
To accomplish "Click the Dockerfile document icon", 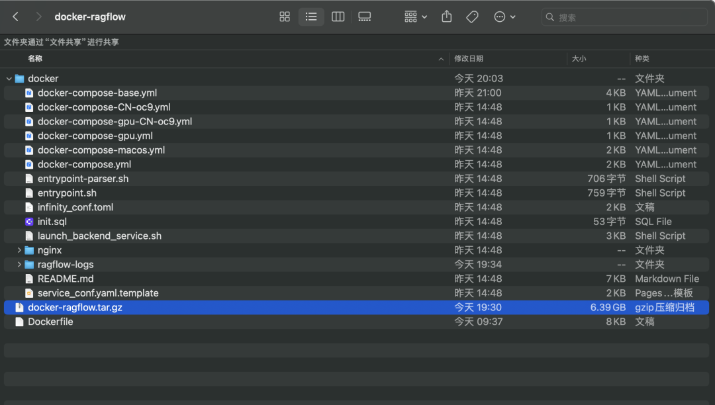I will [19, 322].
